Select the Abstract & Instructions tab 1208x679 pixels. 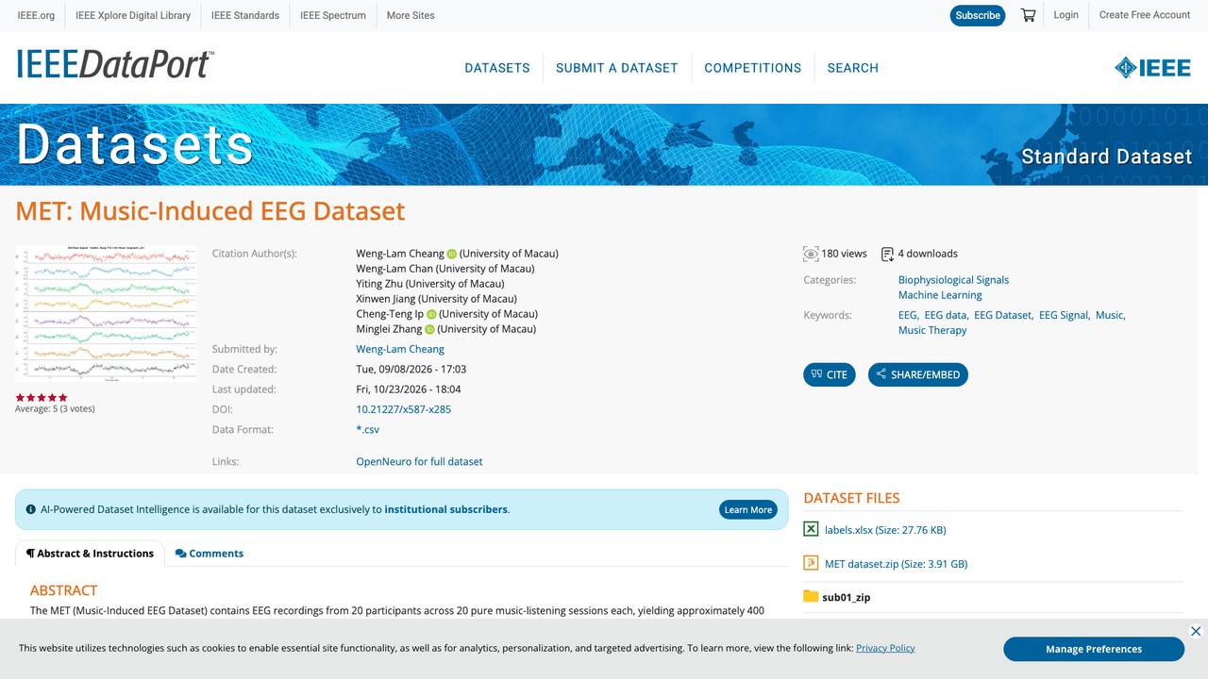90,554
